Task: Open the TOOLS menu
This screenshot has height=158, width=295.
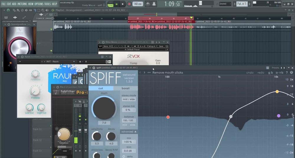Action: tap(47, 4)
